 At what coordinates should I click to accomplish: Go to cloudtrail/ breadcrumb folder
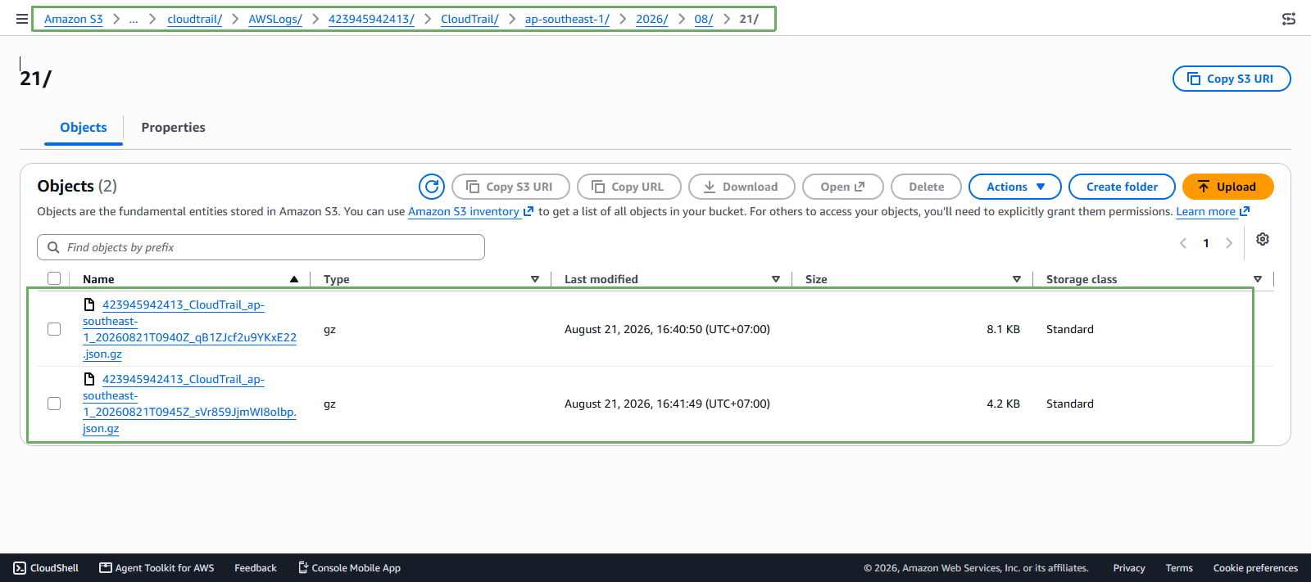[x=195, y=19]
